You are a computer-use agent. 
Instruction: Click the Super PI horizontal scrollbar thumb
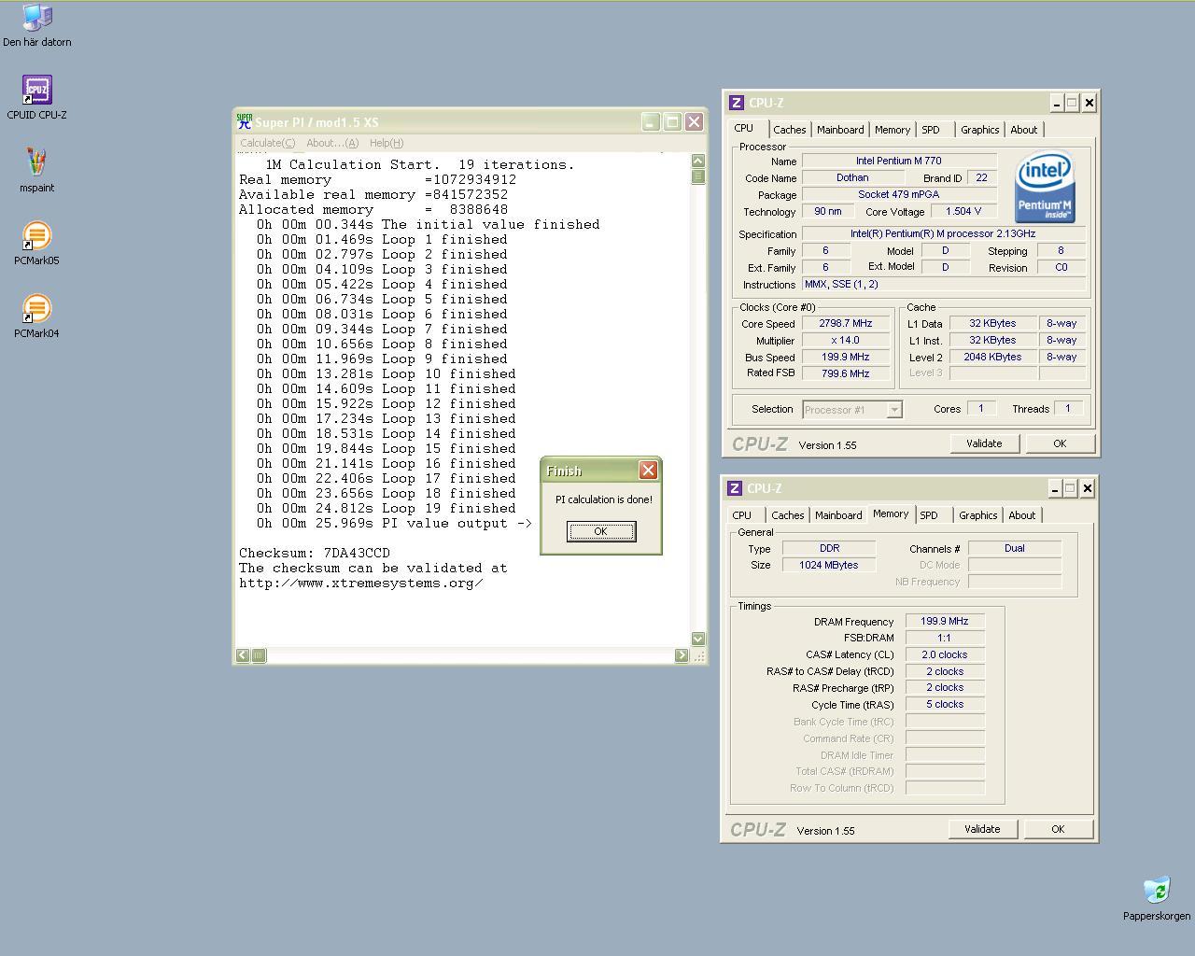pos(260,655)
